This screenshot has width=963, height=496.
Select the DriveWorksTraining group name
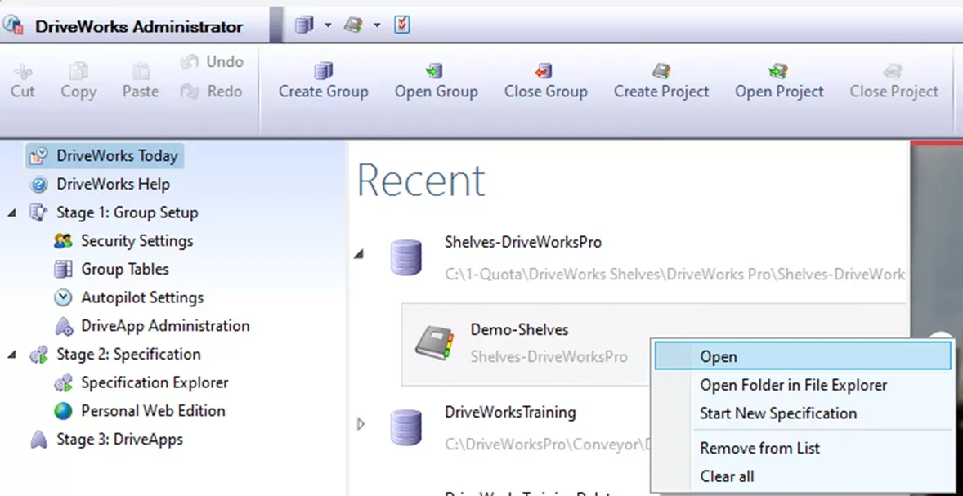(x=510, y=412)
